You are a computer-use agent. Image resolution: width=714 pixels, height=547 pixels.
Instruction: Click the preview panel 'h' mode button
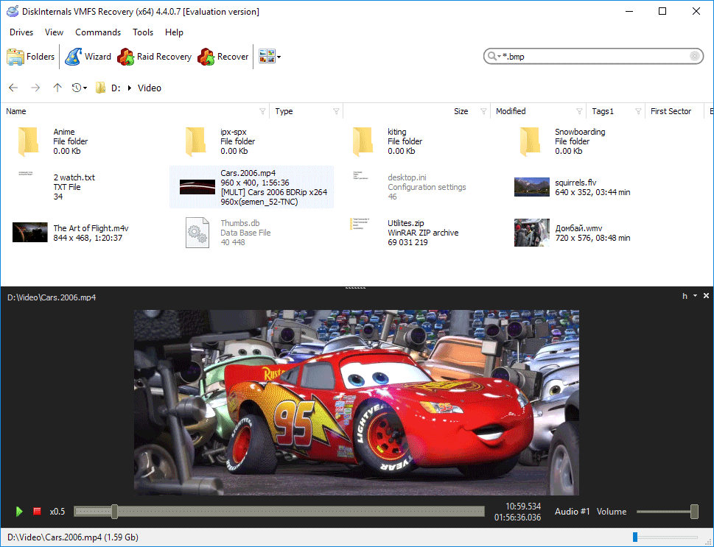point(685,296)
